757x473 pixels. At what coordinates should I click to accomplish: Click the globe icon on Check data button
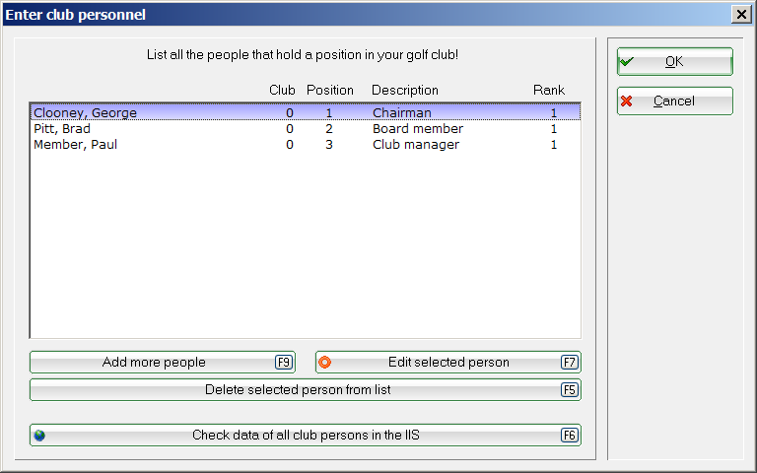click(39, 436)
